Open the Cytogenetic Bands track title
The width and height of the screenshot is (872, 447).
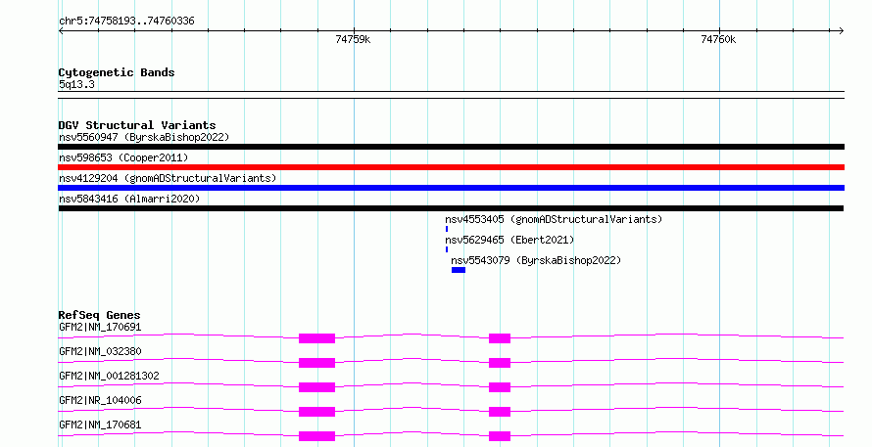117,72
